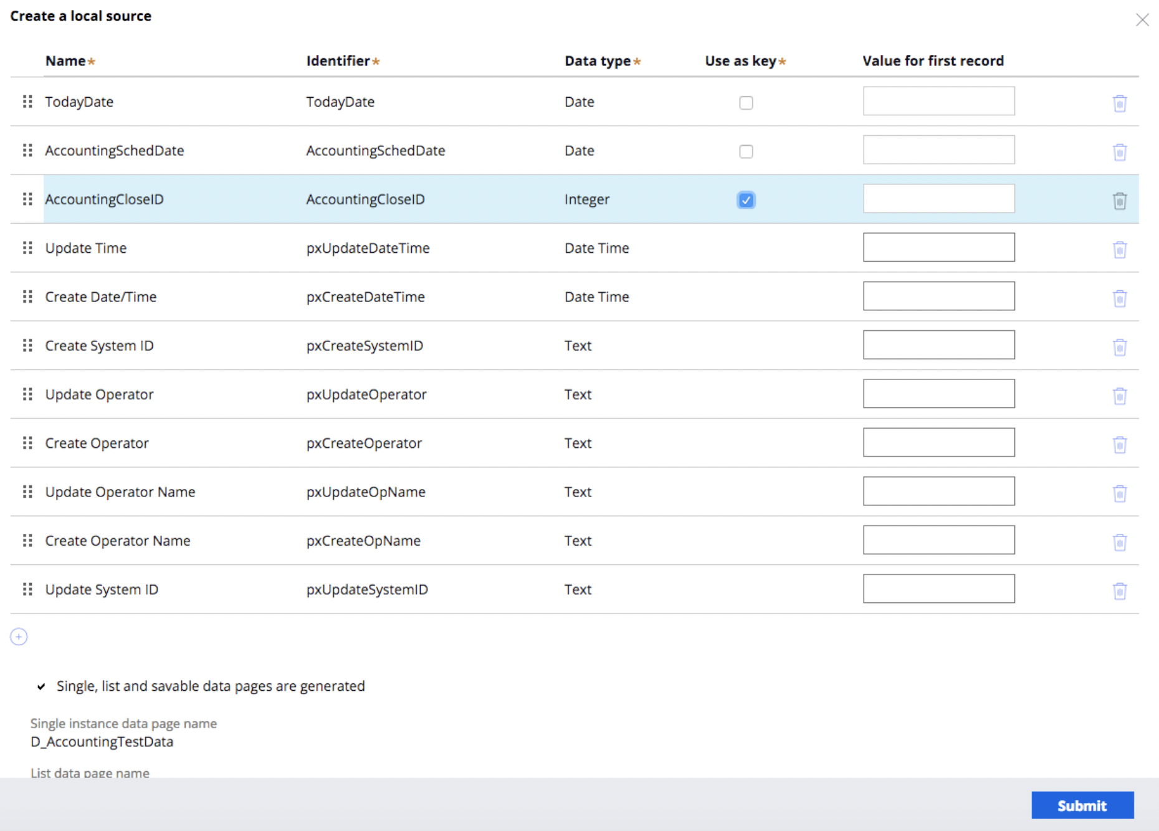Click drag handle for AccountingCloseID row

click(27, 199)
